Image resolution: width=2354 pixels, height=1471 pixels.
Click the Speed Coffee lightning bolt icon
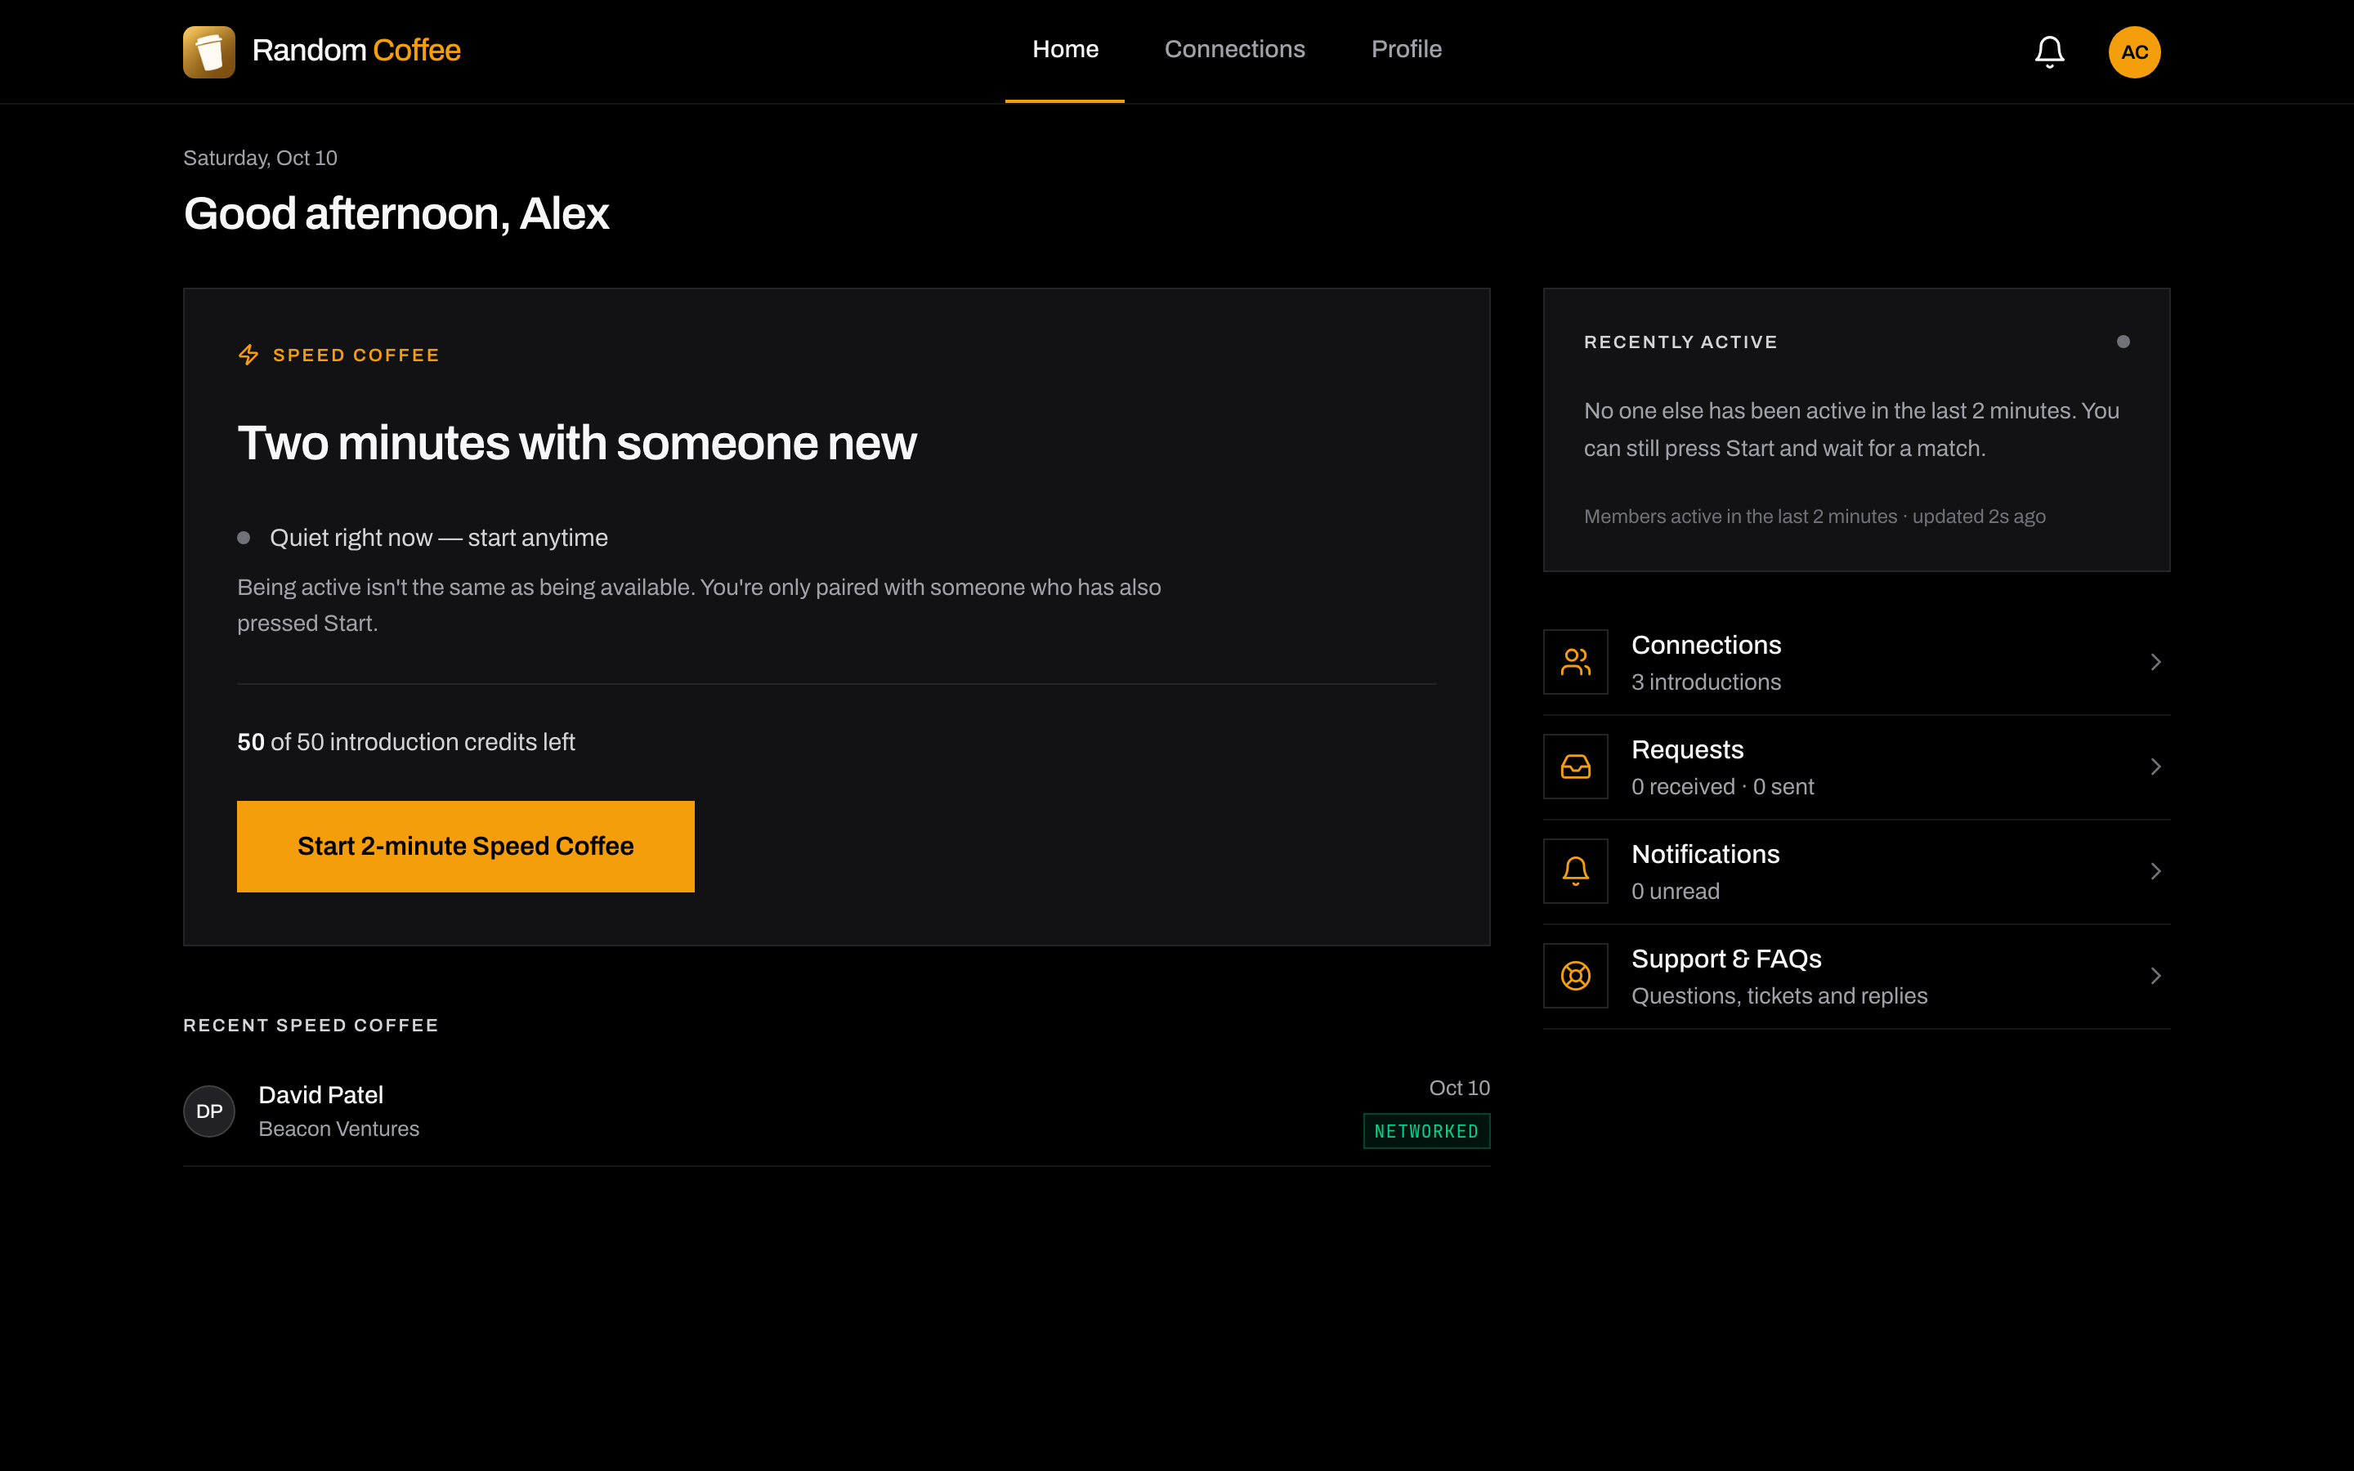[x=249, y=355]
